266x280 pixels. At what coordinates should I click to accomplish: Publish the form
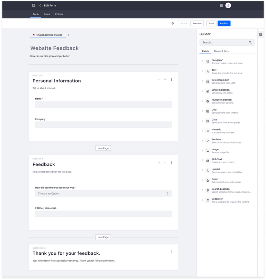[224, 23]
